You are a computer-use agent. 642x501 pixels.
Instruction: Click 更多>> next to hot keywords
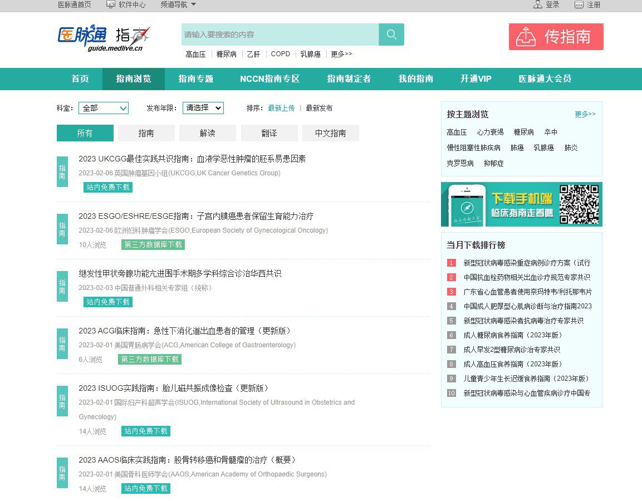[x=341, y=54]
